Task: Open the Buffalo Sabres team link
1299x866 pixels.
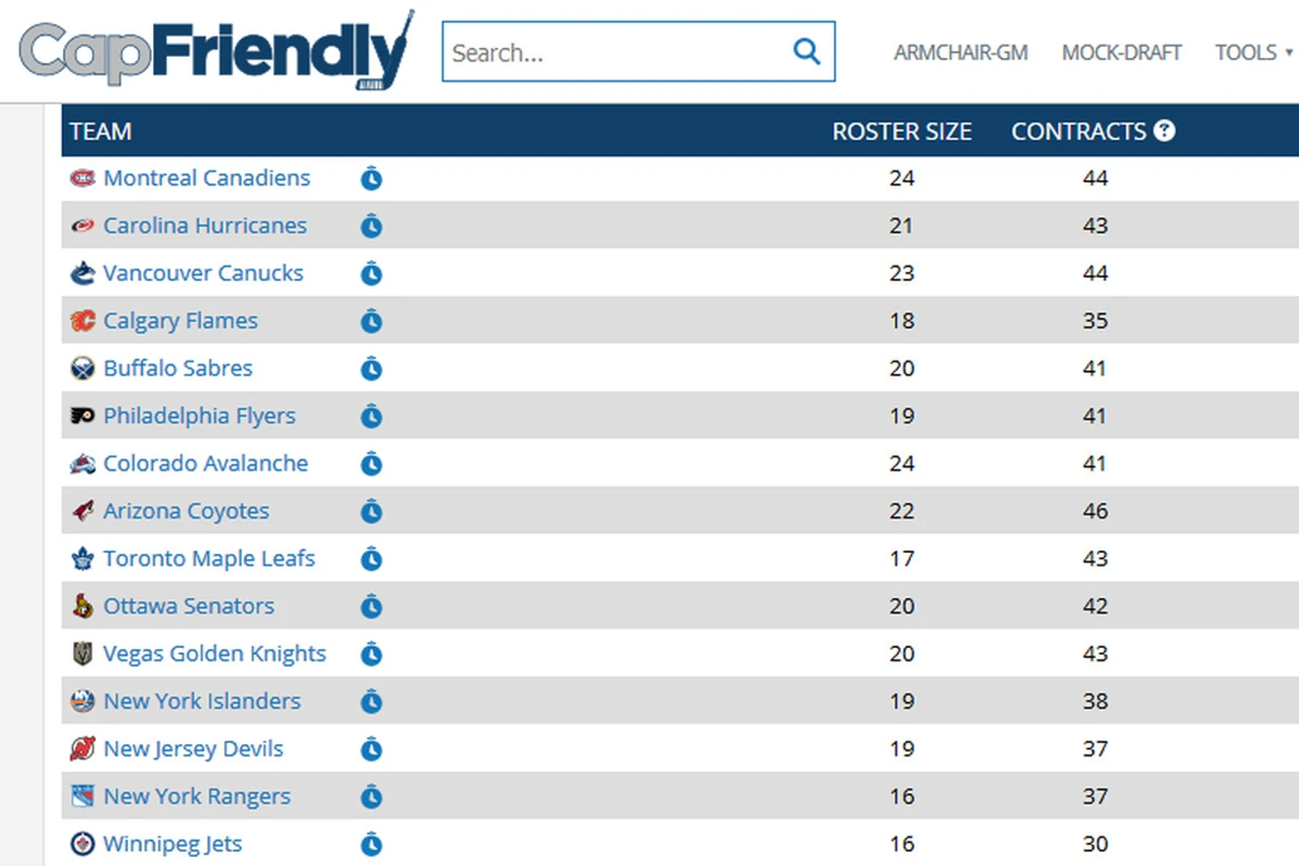Action: [178, 368]
